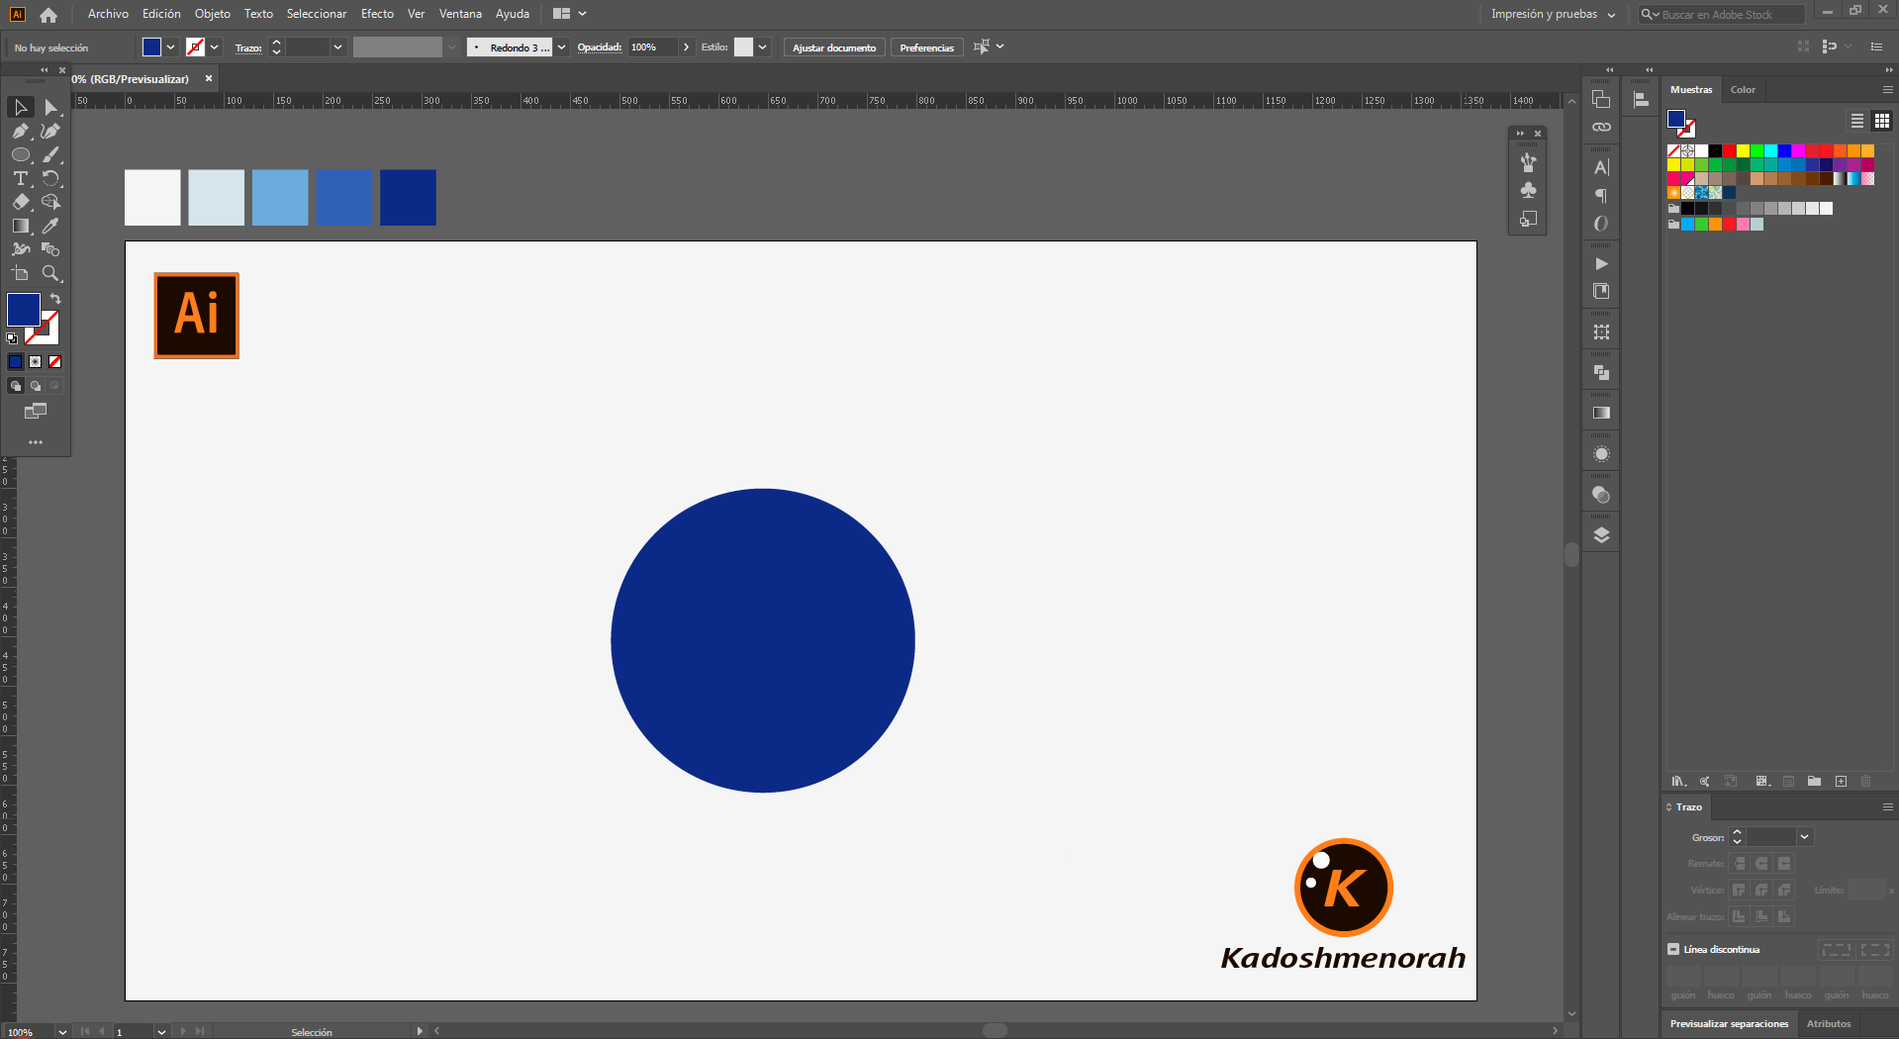This screenshot has height=1039, width=1899.
Task: Click the Preferencias button
Action: (927, 47)
